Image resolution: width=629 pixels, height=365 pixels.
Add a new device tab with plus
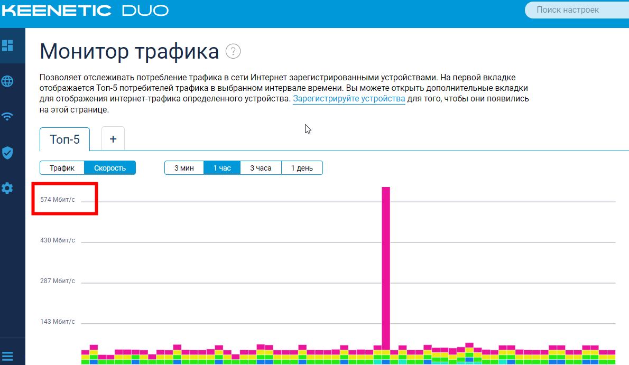(113, 139)
